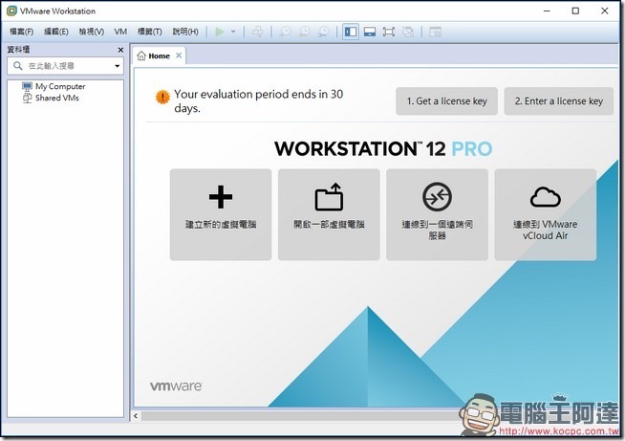Click the Revert to Snapshot toolbar icon
This screenshot has width=625, height=441.
click(305, 32)
